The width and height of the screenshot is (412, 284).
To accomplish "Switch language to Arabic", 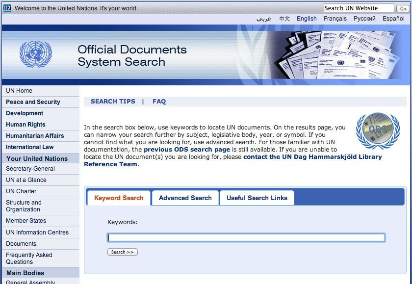I will (263, 19).
